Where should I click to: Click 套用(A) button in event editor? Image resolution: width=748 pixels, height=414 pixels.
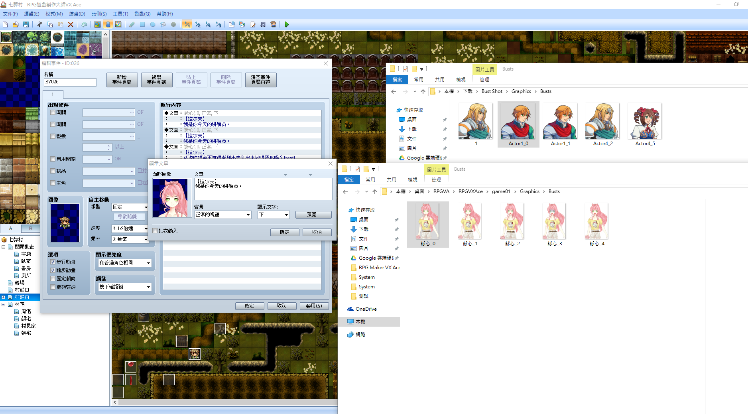314,306
